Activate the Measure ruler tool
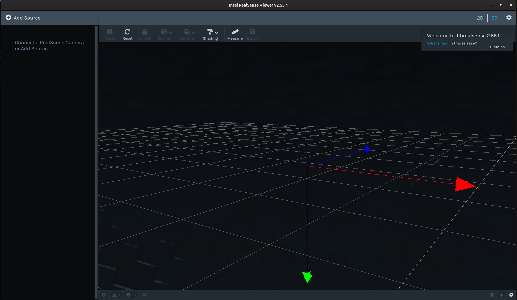 [x=235, y=34]
